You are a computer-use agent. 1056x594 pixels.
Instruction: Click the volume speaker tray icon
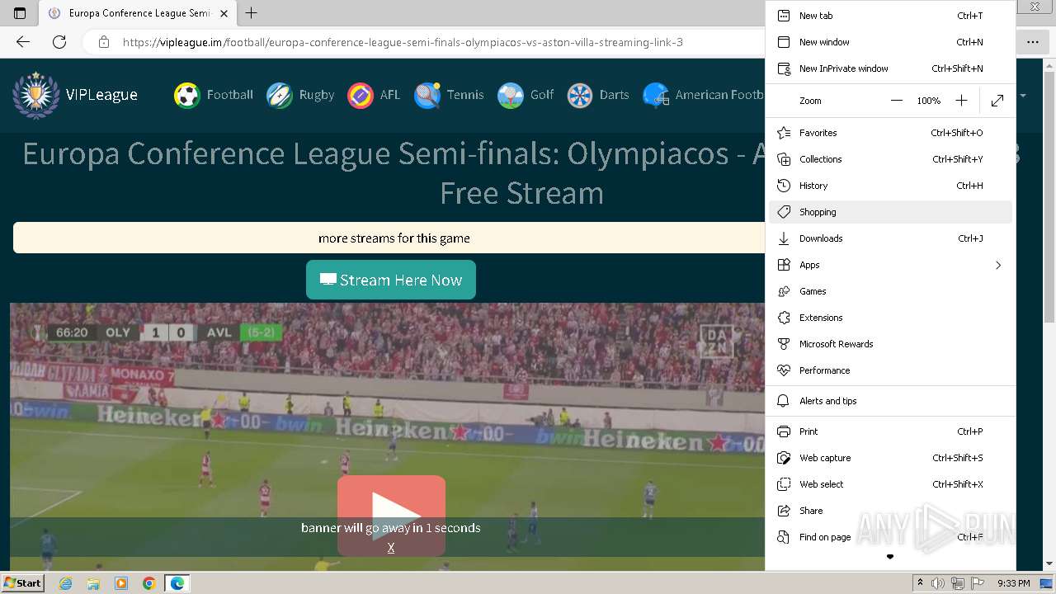pyautogui.click(x=938, y=583)
